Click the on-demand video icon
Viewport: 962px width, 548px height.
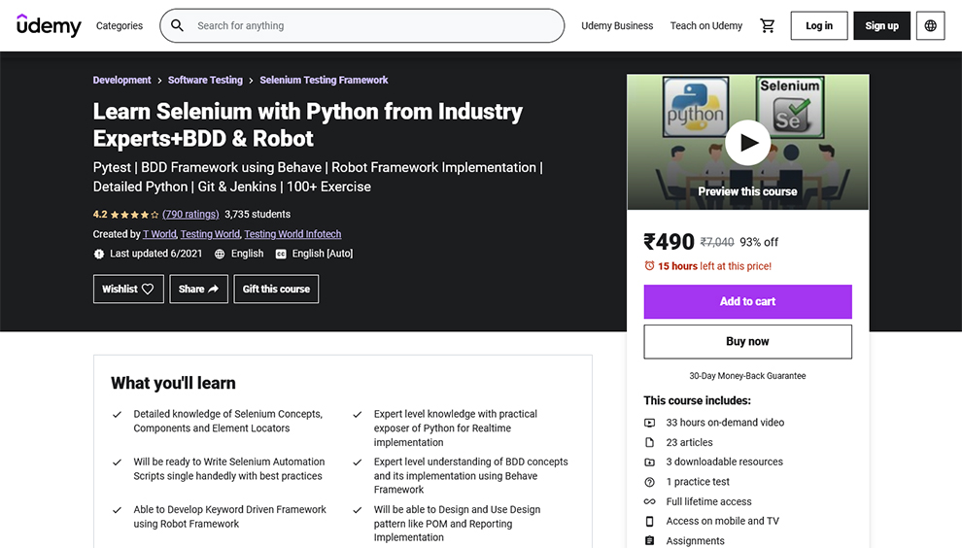point(650,423)
